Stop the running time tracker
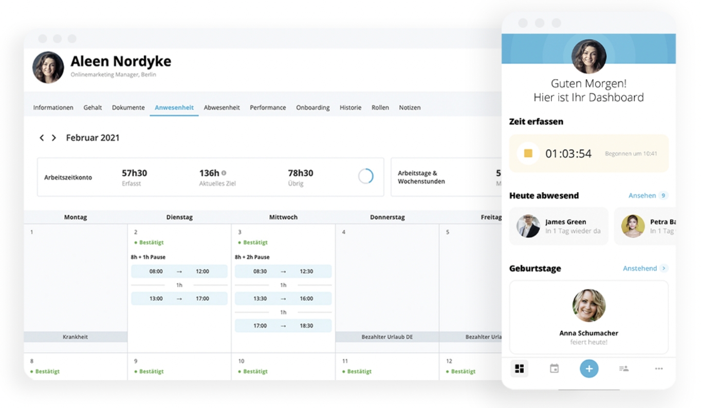This screenshot has height=408, width=701. (528, 153)
